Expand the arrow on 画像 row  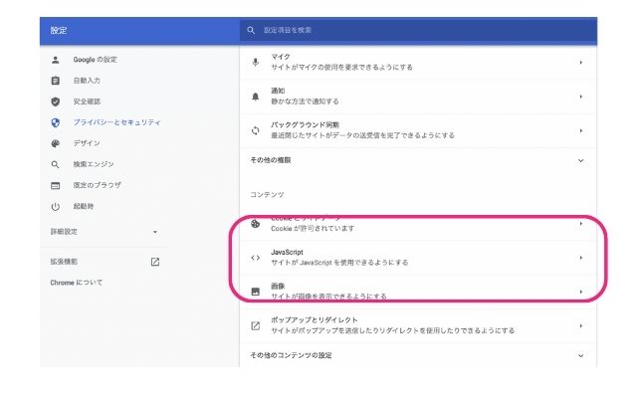581,293
